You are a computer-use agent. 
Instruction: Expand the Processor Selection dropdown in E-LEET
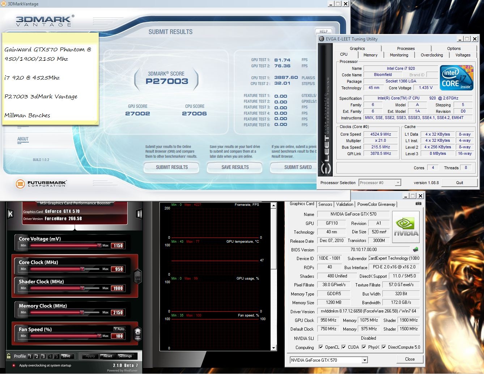pos(398,183)
